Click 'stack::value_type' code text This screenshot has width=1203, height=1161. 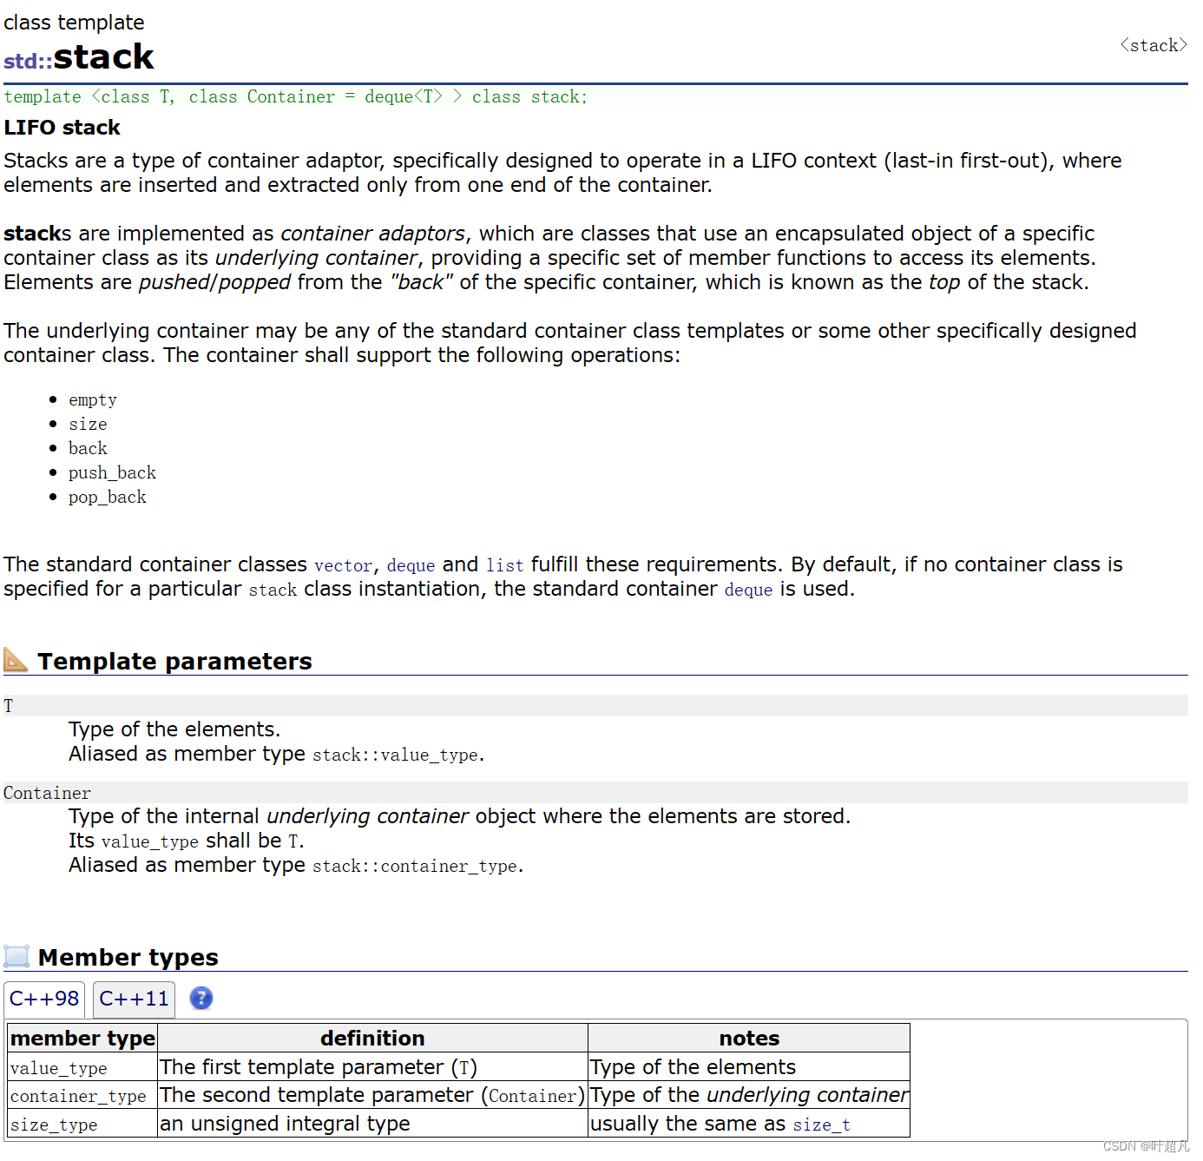[x=395, y=755]
